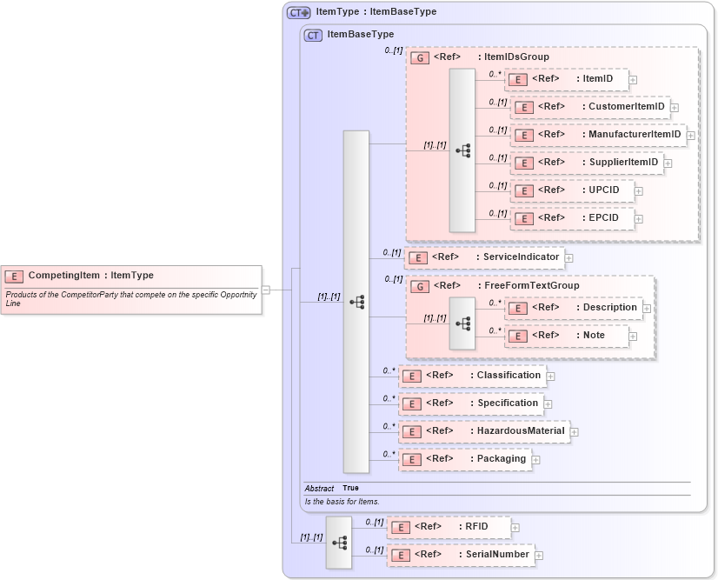Expand the ItemID element with its plus sign
718x580 pixels.
635,79
